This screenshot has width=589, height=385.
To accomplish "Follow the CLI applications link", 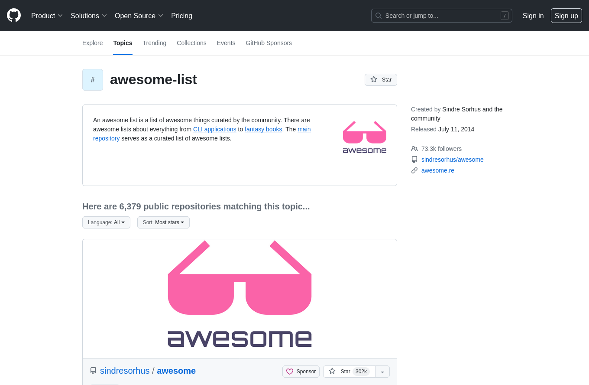I will point(215,129).
